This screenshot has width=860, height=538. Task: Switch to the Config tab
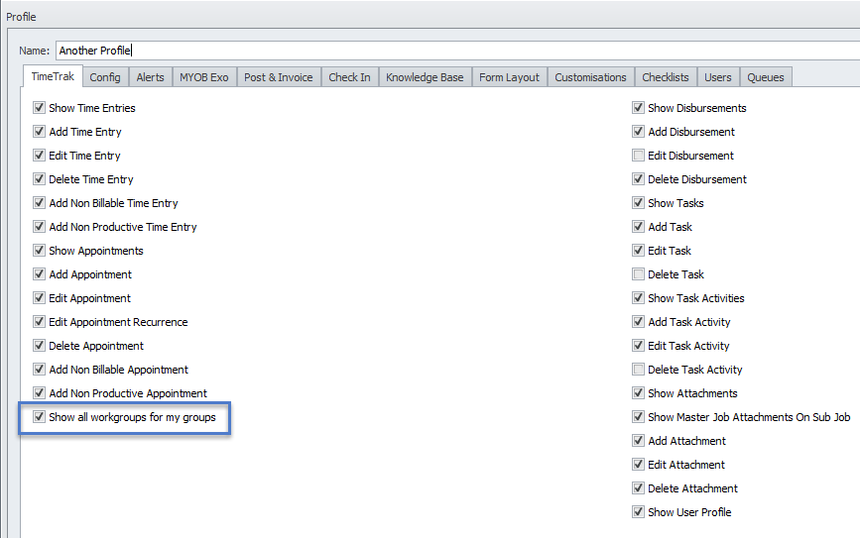104,77
